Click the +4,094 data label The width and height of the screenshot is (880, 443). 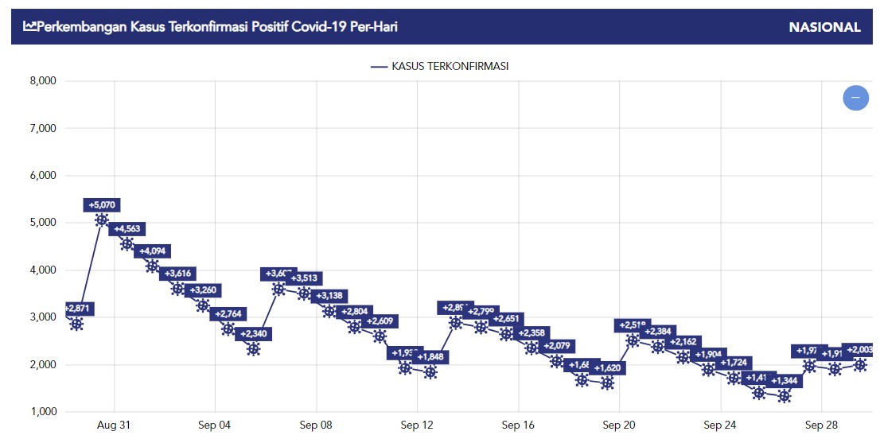click(152, 251)
